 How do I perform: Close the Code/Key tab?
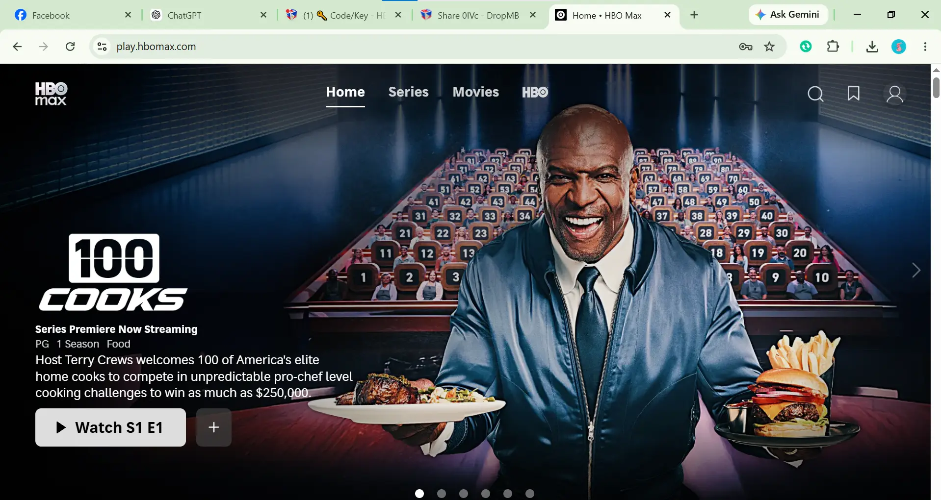(398, 15)
